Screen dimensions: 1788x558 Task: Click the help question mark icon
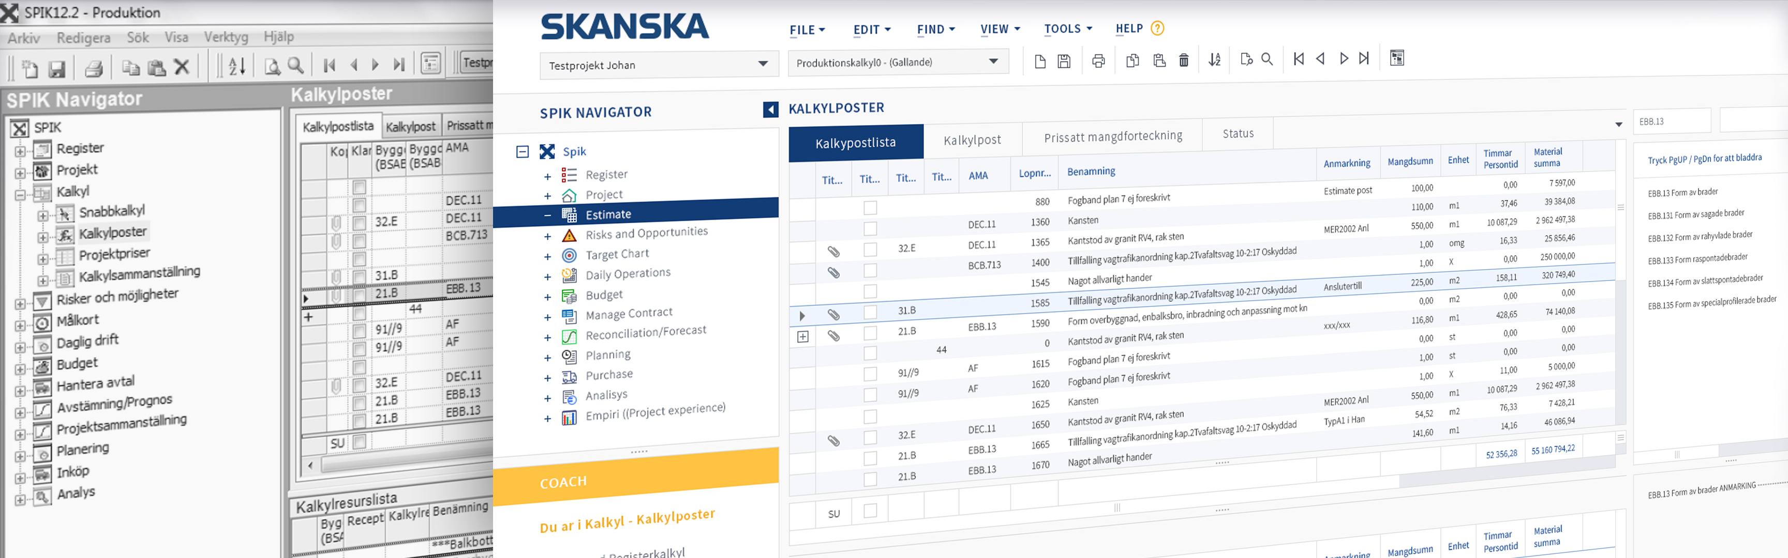1157,28
